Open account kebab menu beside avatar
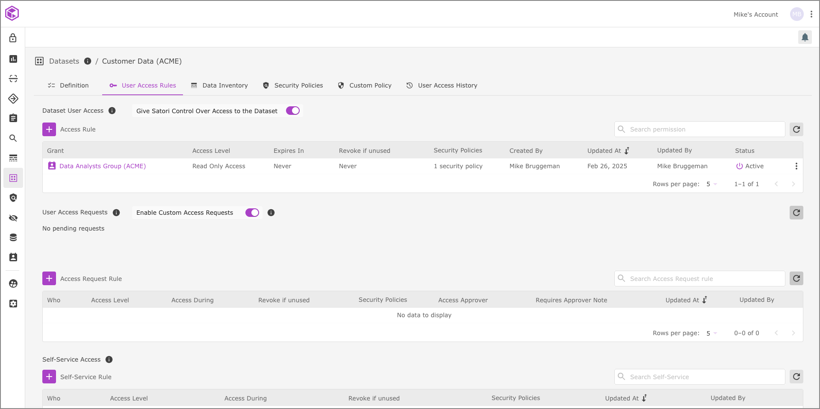 (811, 14)
